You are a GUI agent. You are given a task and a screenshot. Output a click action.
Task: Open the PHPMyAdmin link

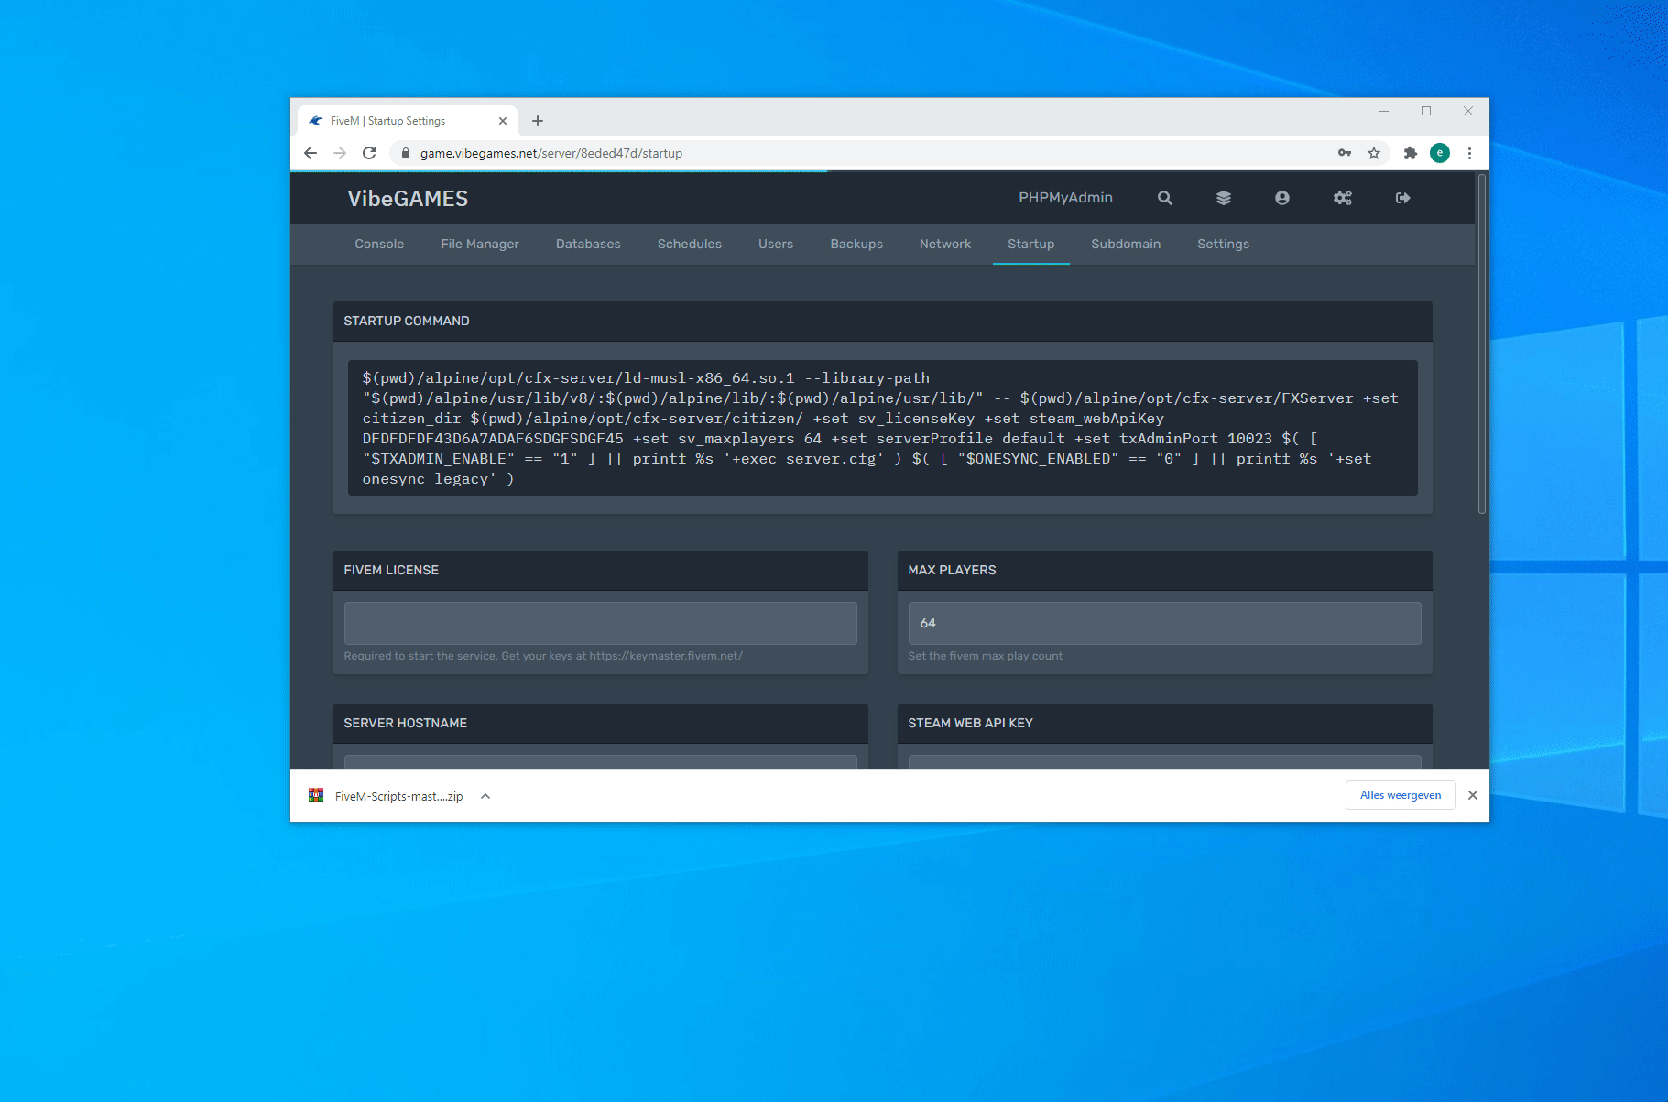point(1065,198)
